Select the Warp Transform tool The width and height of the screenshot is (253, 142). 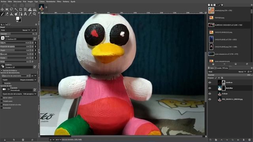tap(30, 9)
